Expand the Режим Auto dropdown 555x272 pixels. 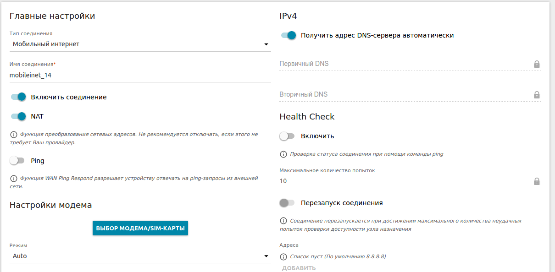point(140,256)
